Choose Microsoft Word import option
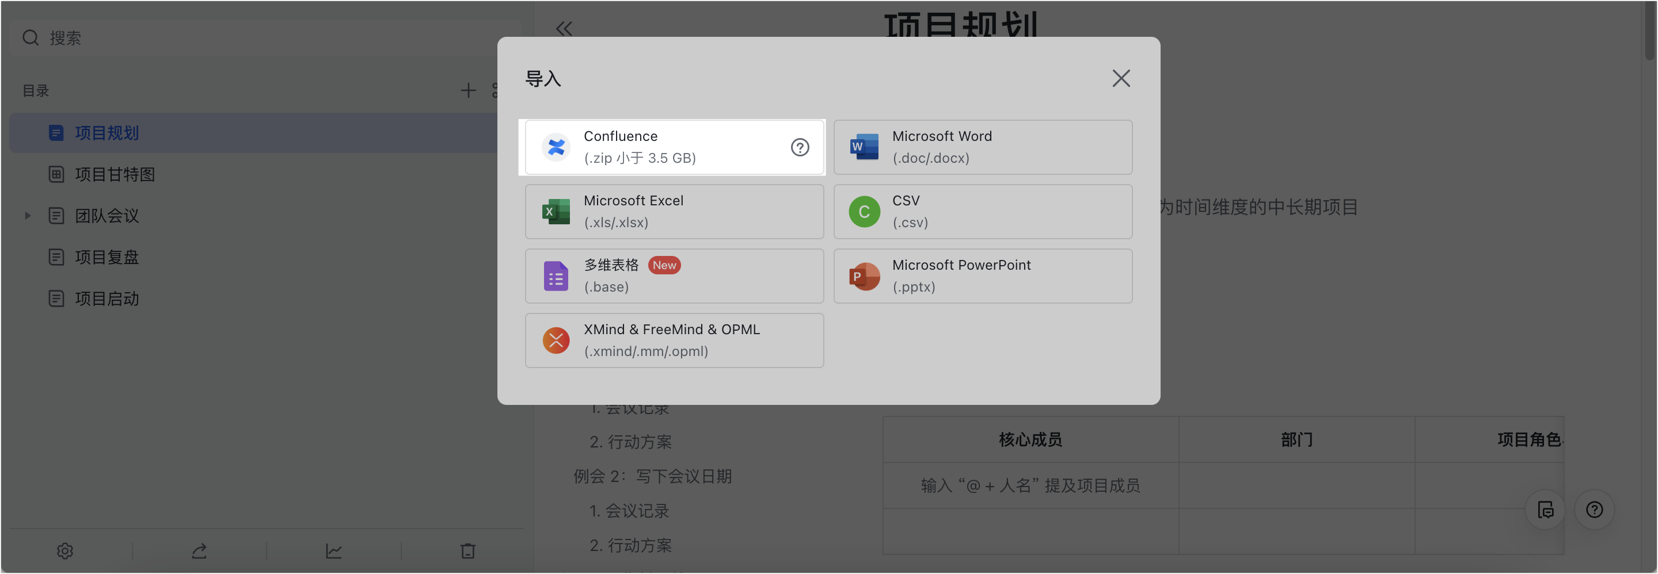1658x574 pixels. click(x=982, y=147)
